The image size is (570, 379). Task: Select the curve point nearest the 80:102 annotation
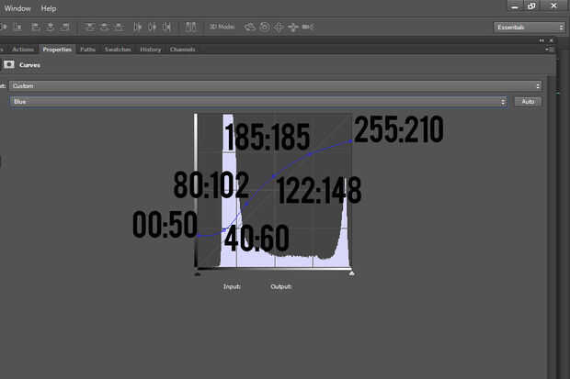pos(246,205)
